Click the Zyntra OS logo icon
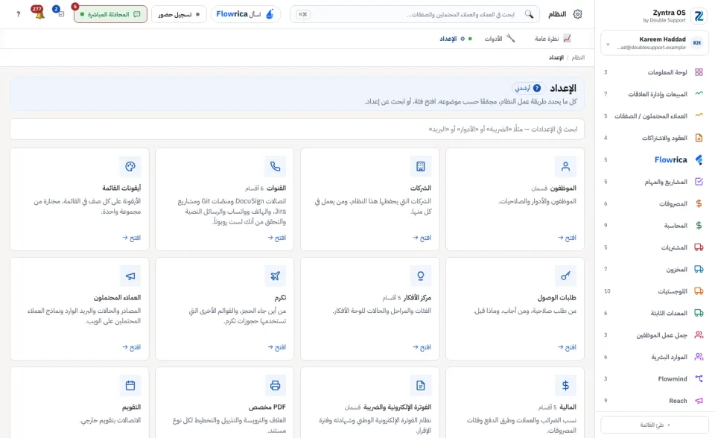 699,16
